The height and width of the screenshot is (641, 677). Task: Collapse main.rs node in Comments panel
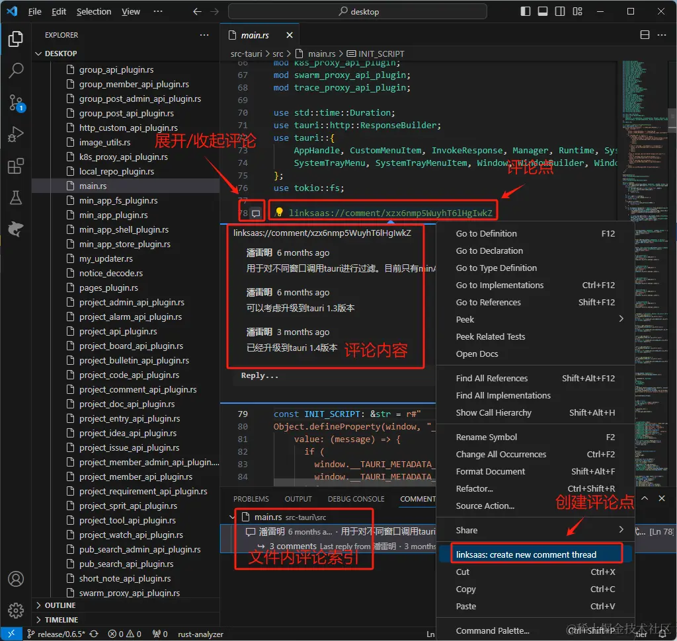pyautogui.click(x=232, y=517)
